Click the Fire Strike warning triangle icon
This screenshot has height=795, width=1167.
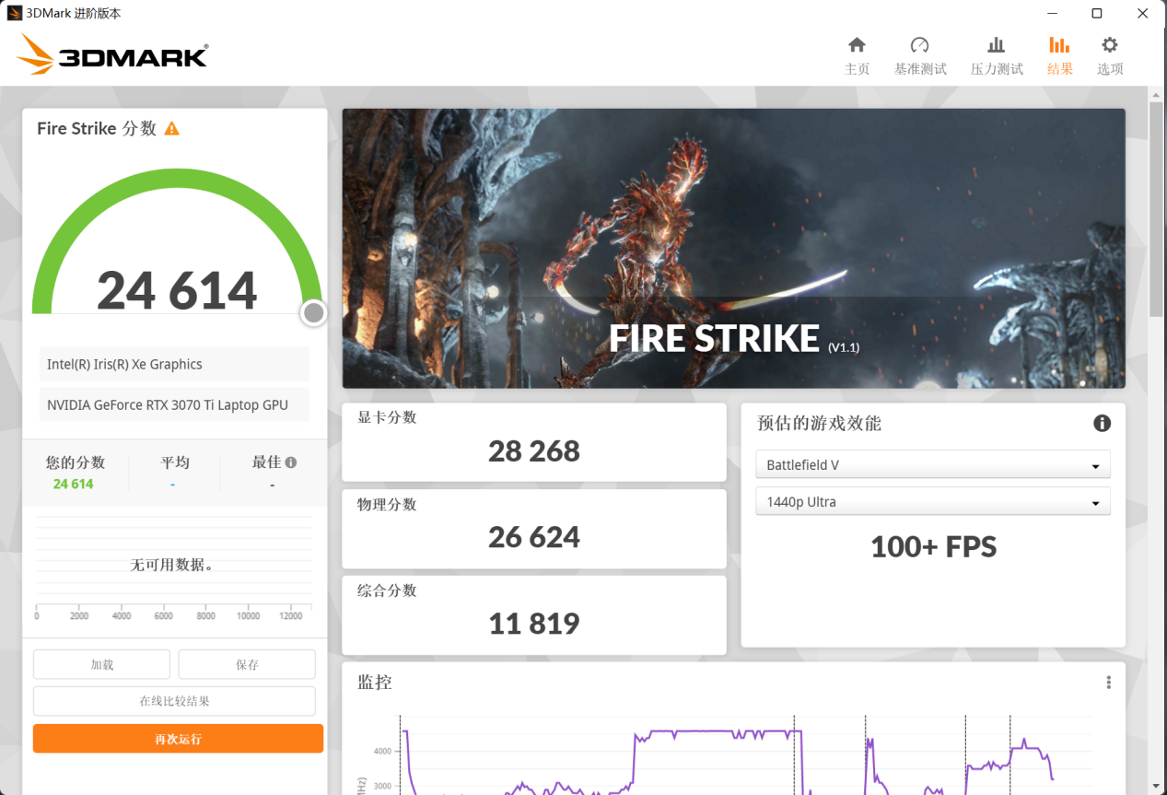click(x=171, y=129)
